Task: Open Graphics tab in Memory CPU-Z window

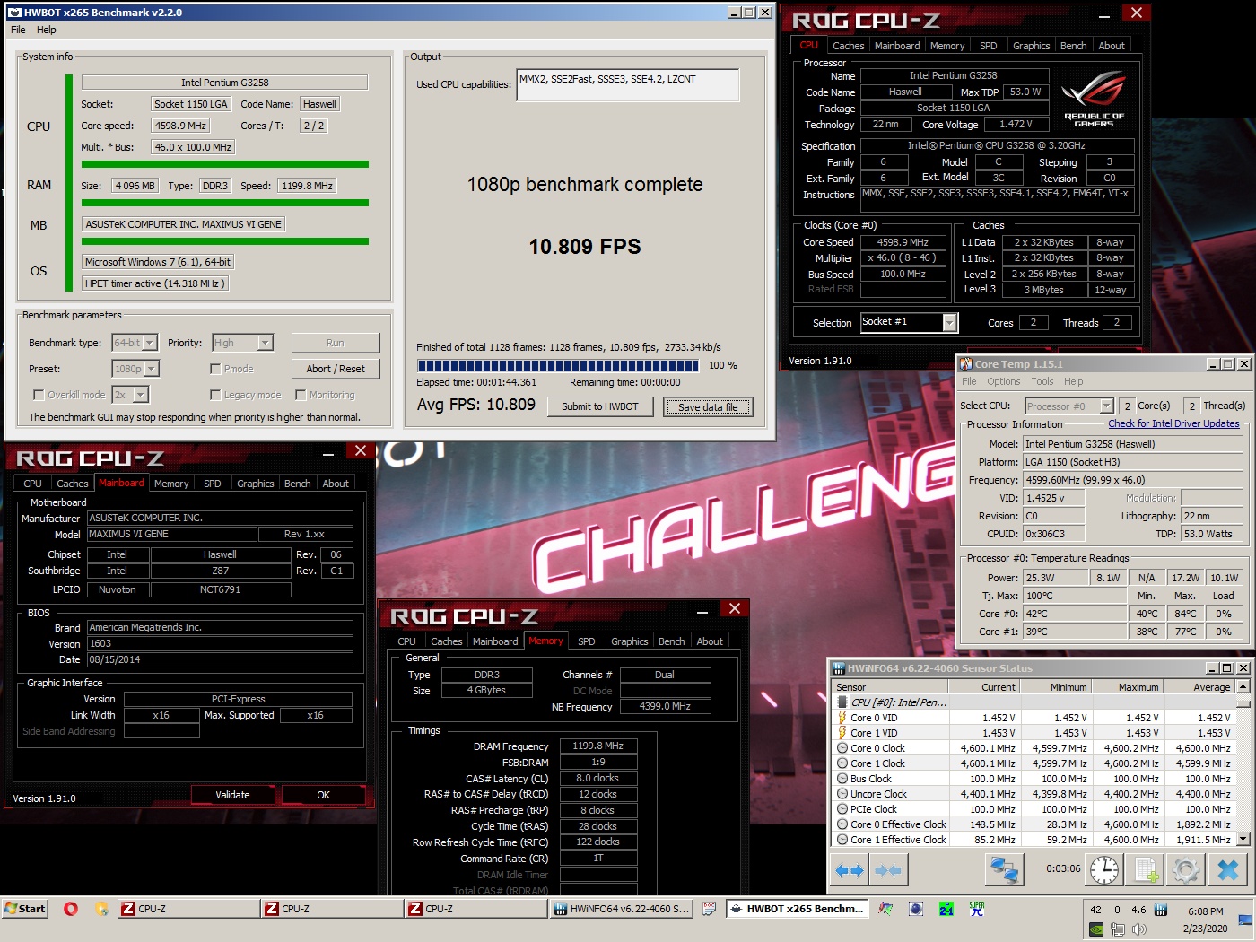Action: point(629,641)
